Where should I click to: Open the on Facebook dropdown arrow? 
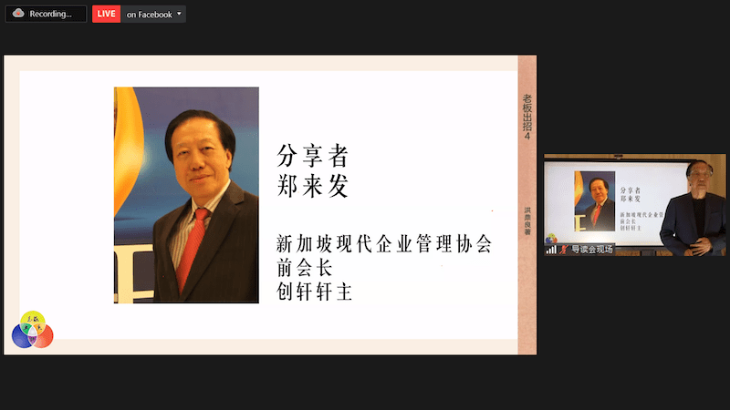click(180, 14)
